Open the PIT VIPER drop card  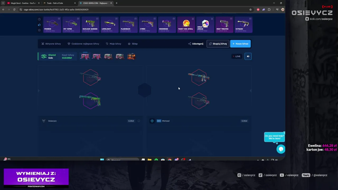(x=71, y=25)
